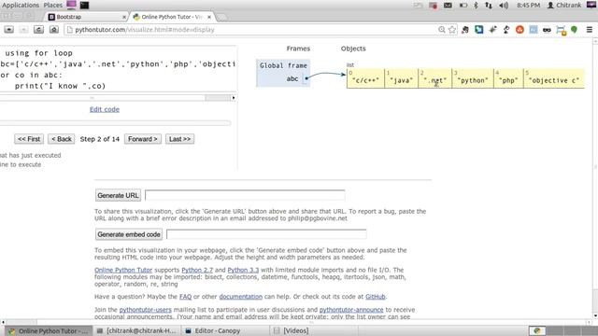Click the Evernote elephant extension icon
This screenshot has width=598, height=336.
pyautogui.click(x=465, y=29)
